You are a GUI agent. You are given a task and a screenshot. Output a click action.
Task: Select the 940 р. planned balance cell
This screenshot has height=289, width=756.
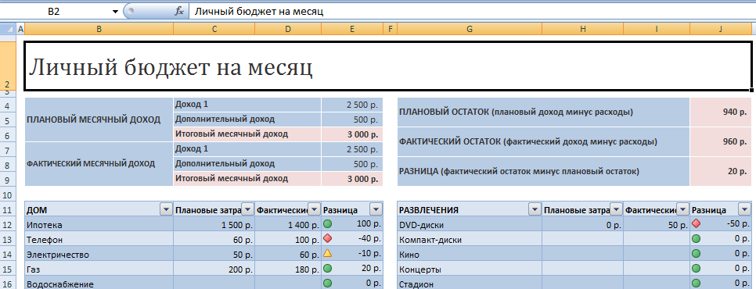[x=721, y=112]
